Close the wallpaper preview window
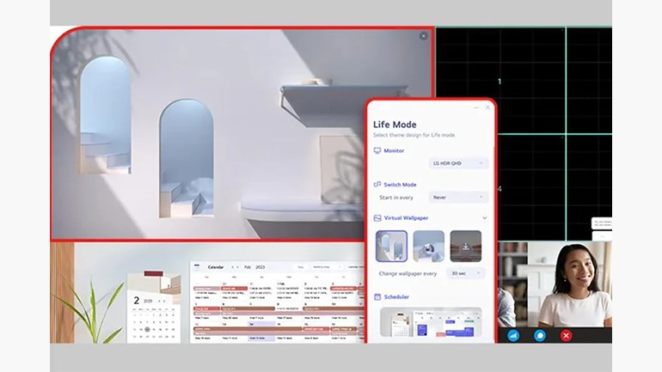 pos(423,36)
